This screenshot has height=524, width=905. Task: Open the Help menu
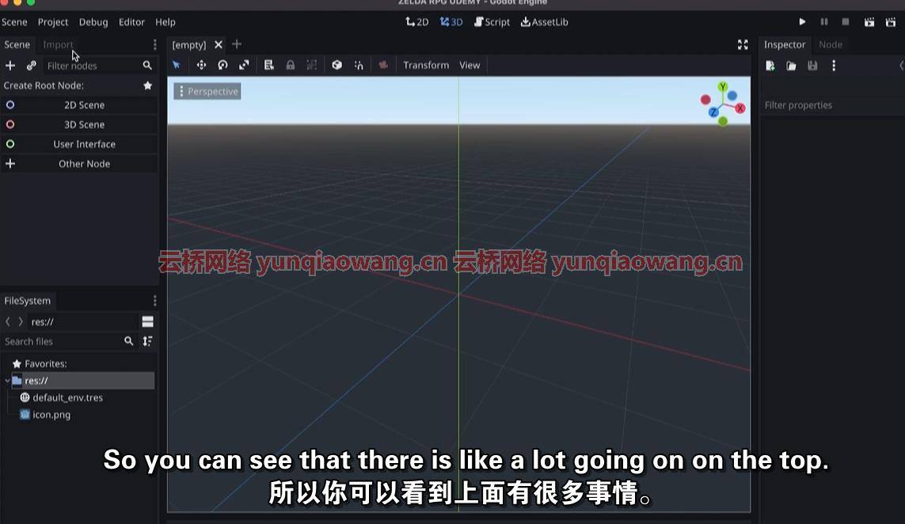165,22
